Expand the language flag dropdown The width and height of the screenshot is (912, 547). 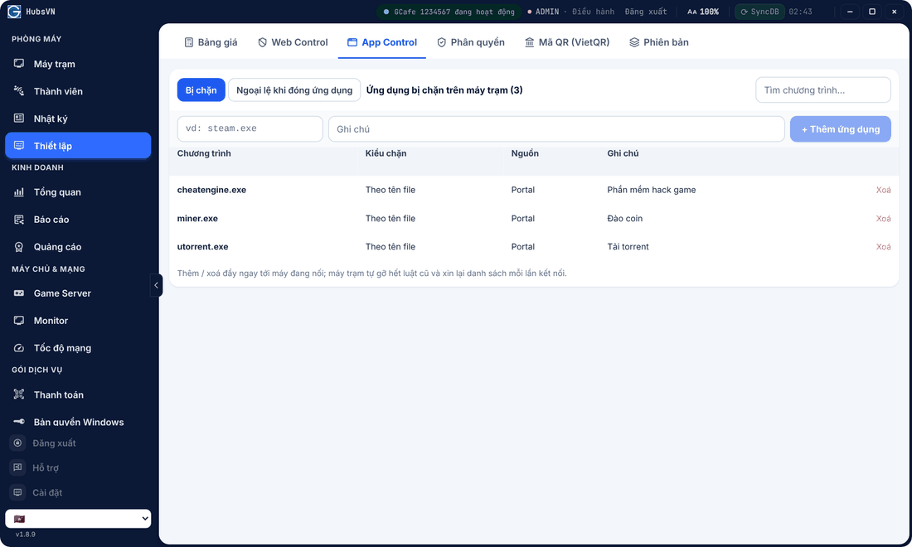pyautogui.click(x=78, y=519)
